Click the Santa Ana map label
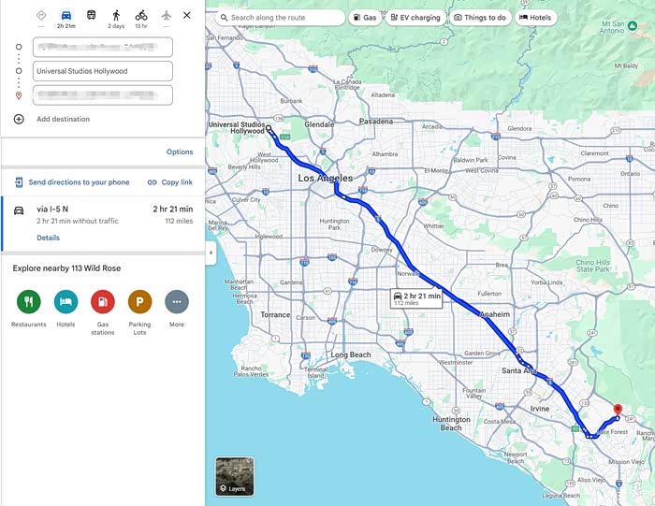 [x=518, y=370]
